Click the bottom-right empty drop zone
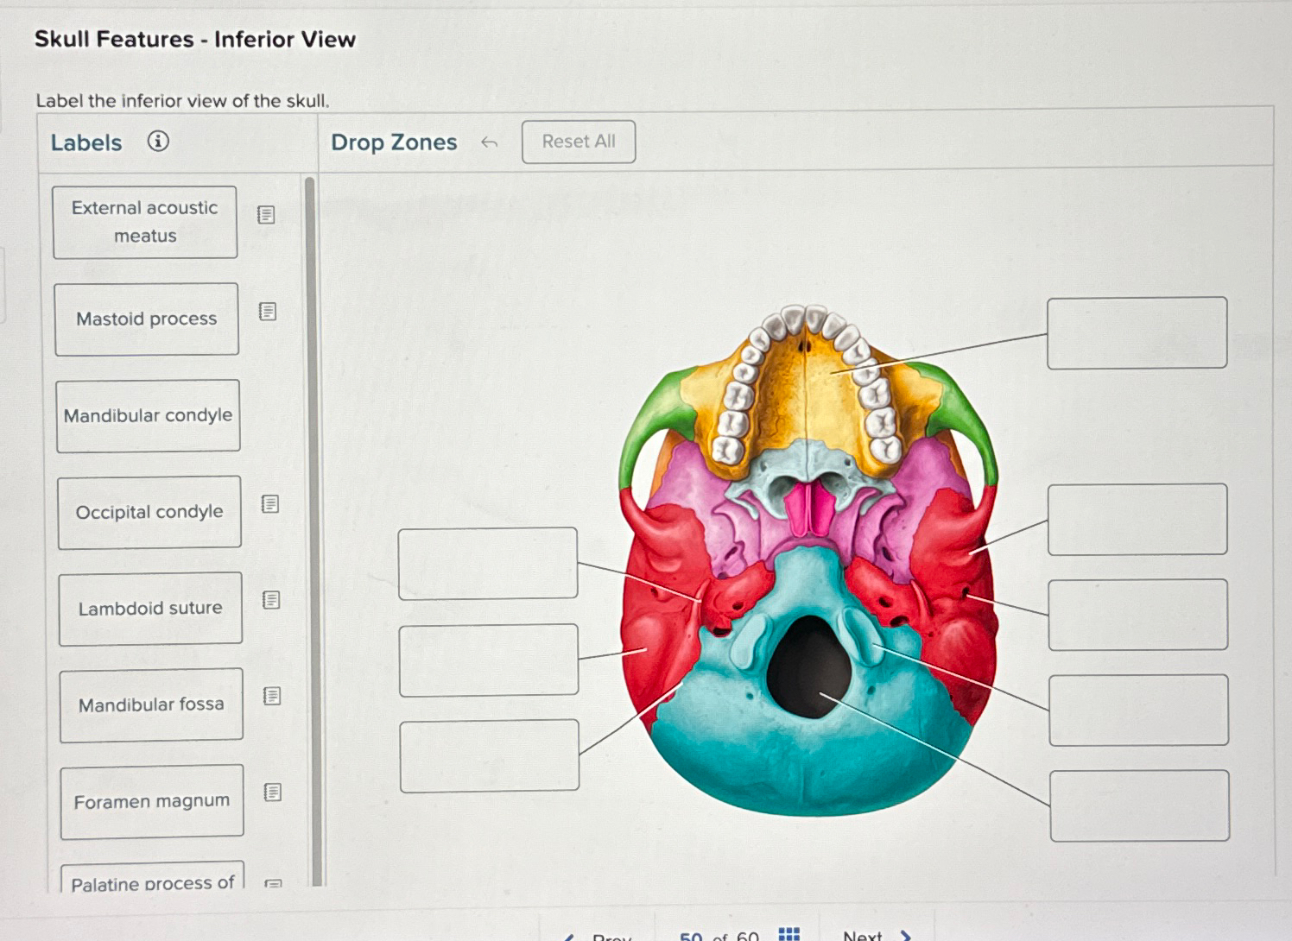Screen dimensions: 1292x941 (1140, 803)
